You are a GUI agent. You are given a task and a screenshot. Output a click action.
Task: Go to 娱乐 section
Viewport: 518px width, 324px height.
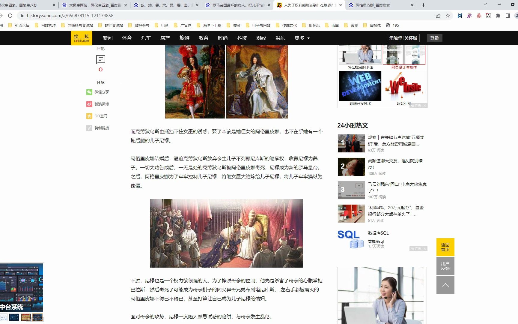point(280,38)
